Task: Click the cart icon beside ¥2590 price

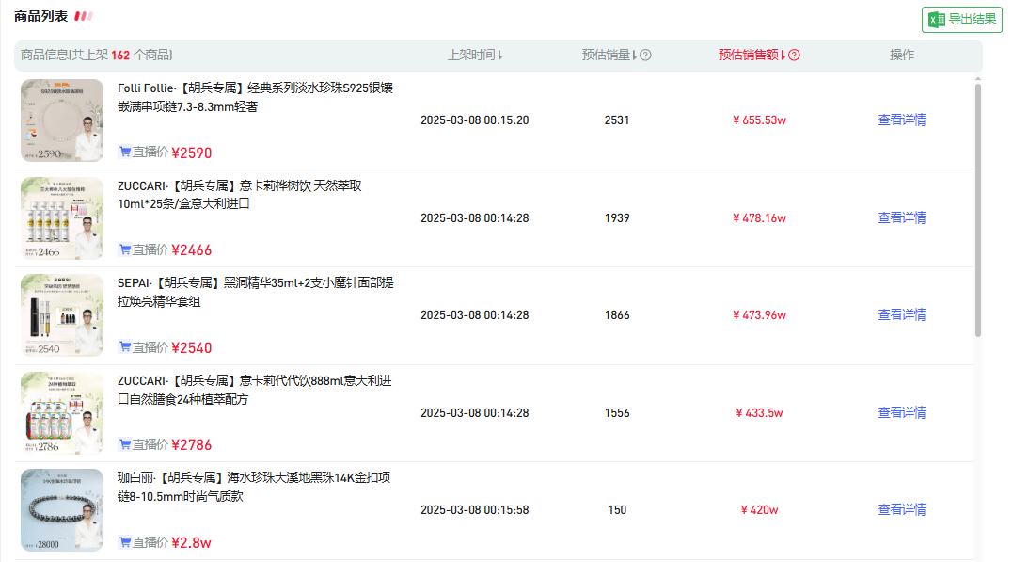Action: tap(124, 152)
